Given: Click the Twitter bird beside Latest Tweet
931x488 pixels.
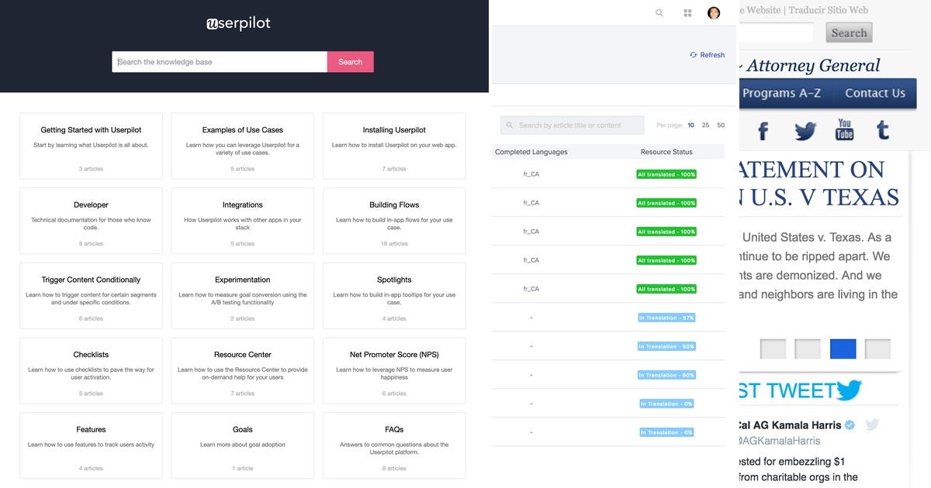Looking at the screenshot, I should click(x=850, y=390).
